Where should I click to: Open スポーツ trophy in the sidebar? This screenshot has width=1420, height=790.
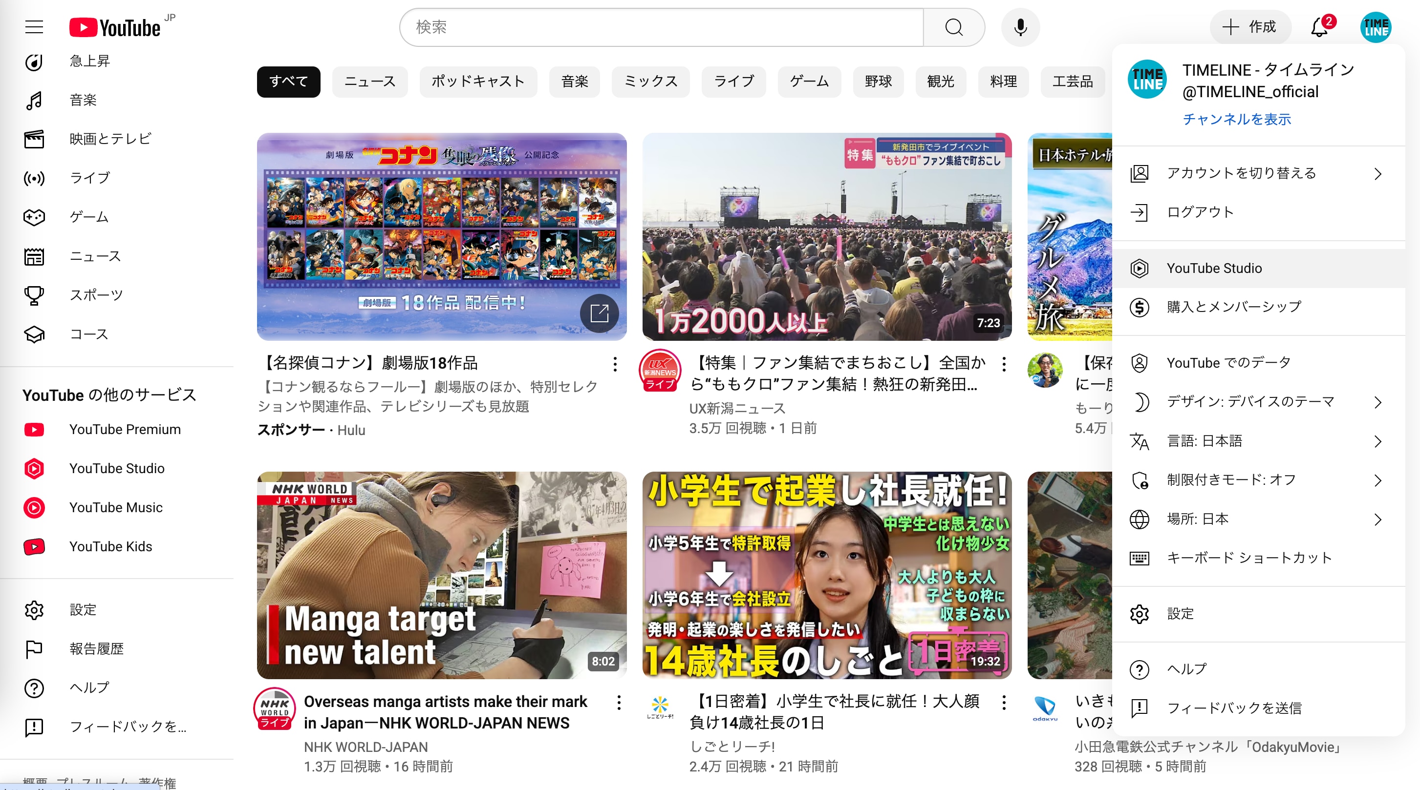point(117,296)
